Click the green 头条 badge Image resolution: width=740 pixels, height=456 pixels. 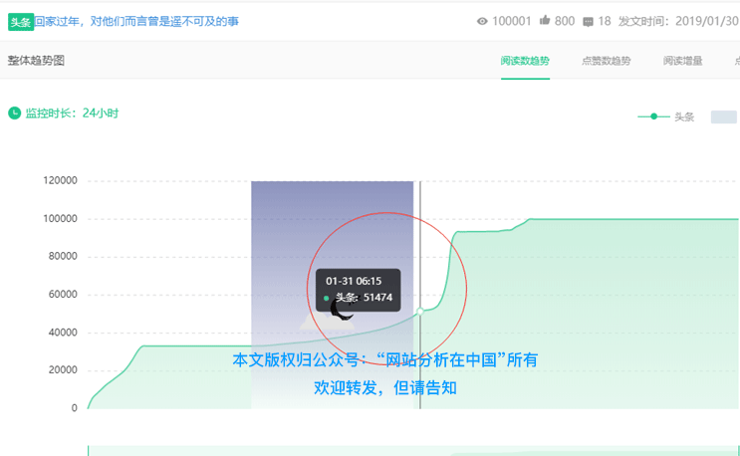click(20, 21)
